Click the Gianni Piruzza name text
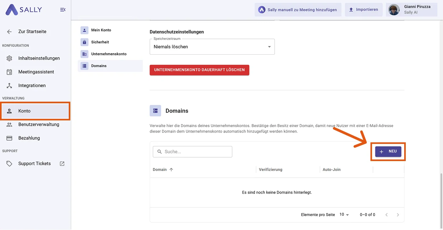Screen dimensions: 443x230 tap(417, 7)
